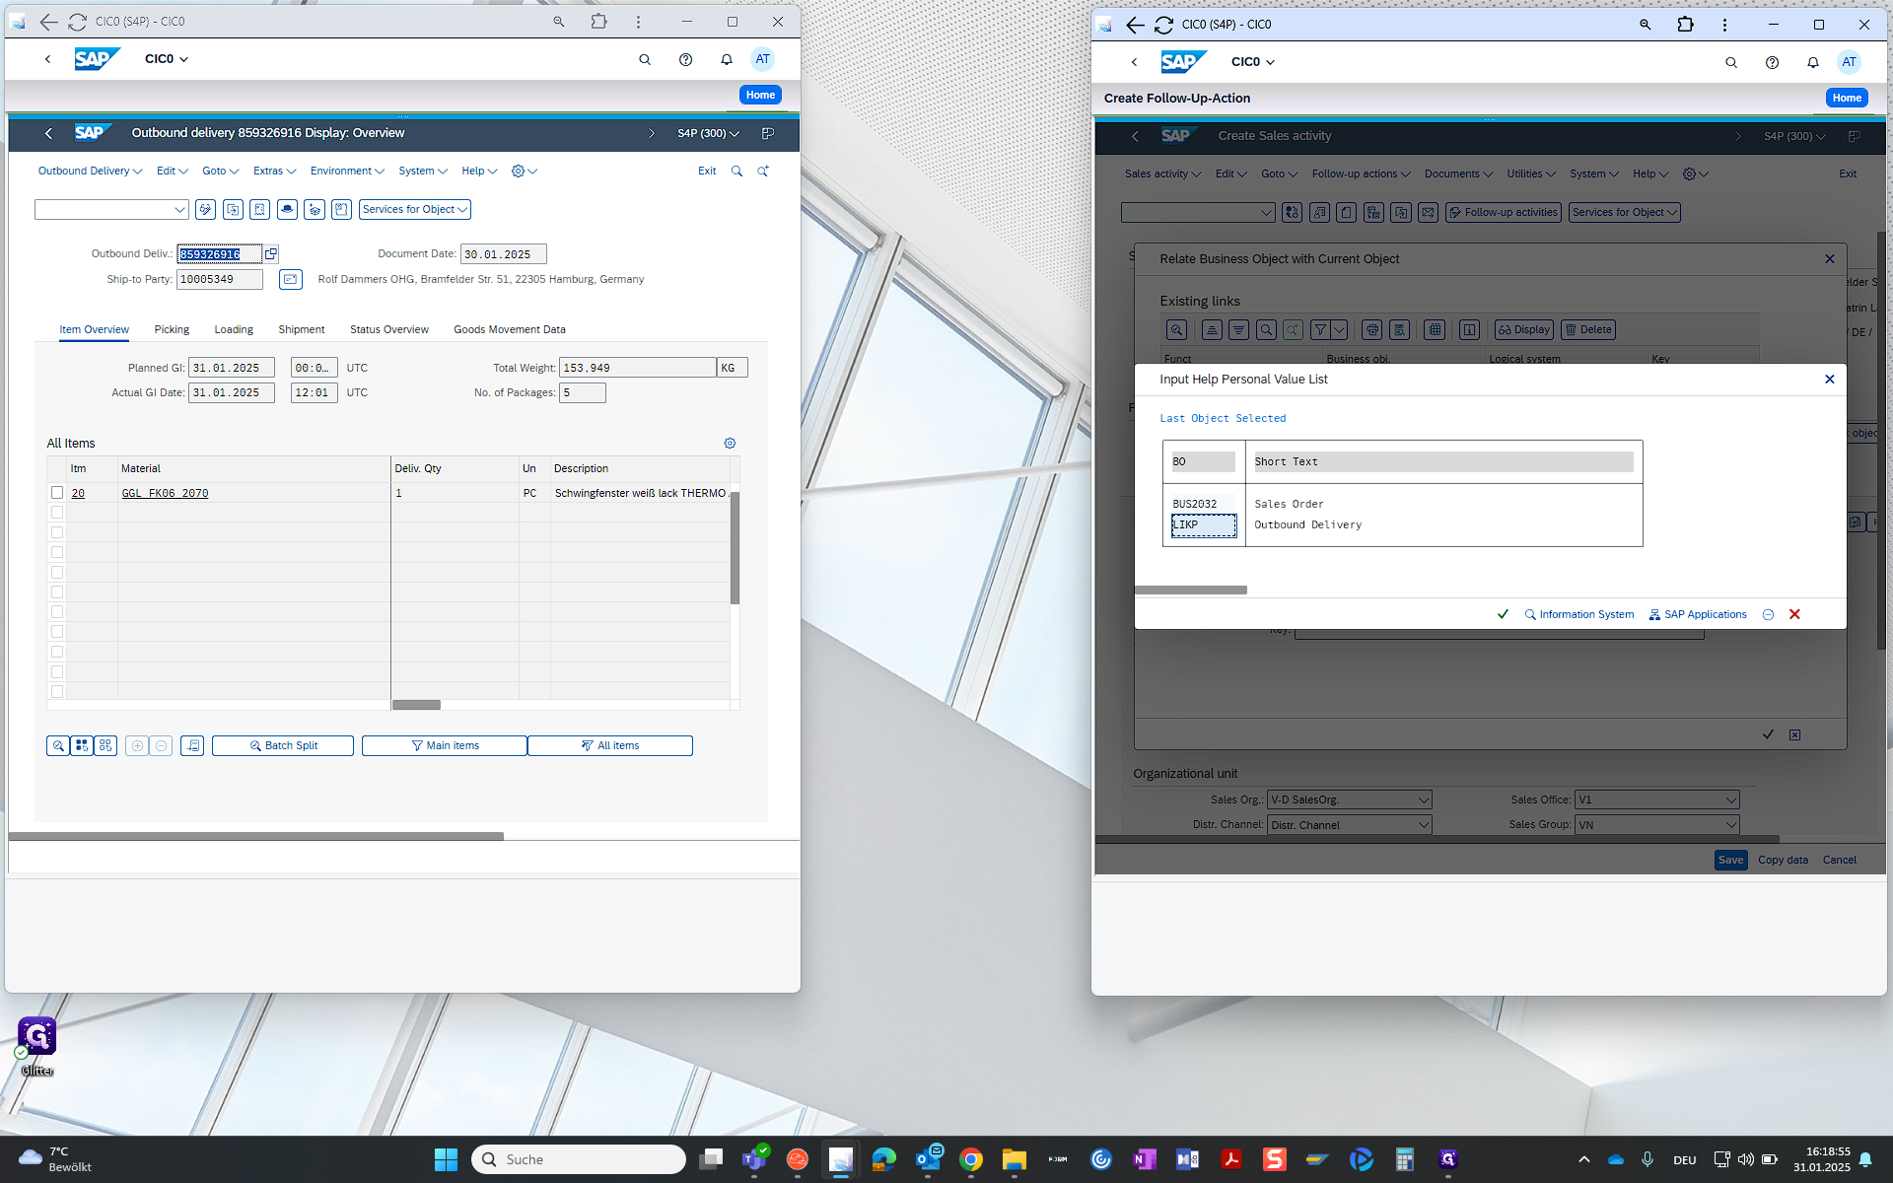Click the items table vertical scrollbar
This screenshot has width=1893, height=1183.
(x=735, y=547)
